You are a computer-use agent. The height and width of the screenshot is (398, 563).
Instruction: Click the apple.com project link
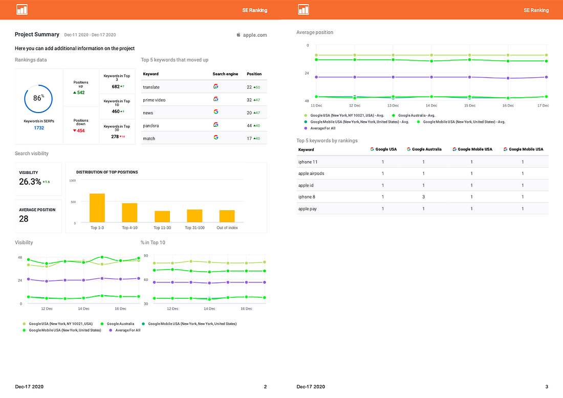254,35
